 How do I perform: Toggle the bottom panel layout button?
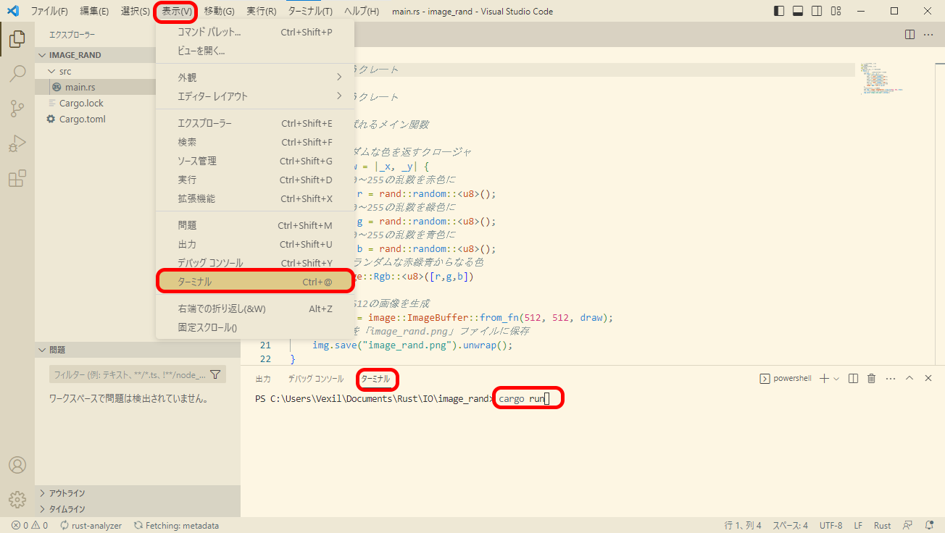click(798, 11)
